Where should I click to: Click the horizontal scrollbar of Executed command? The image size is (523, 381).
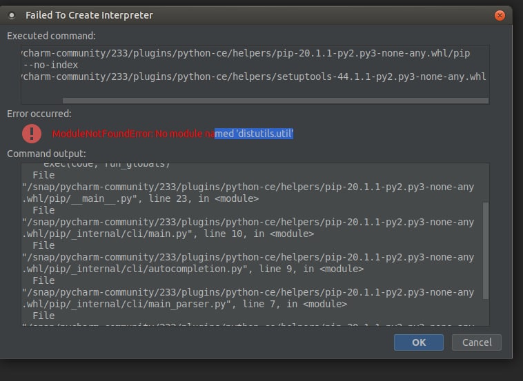275,101
